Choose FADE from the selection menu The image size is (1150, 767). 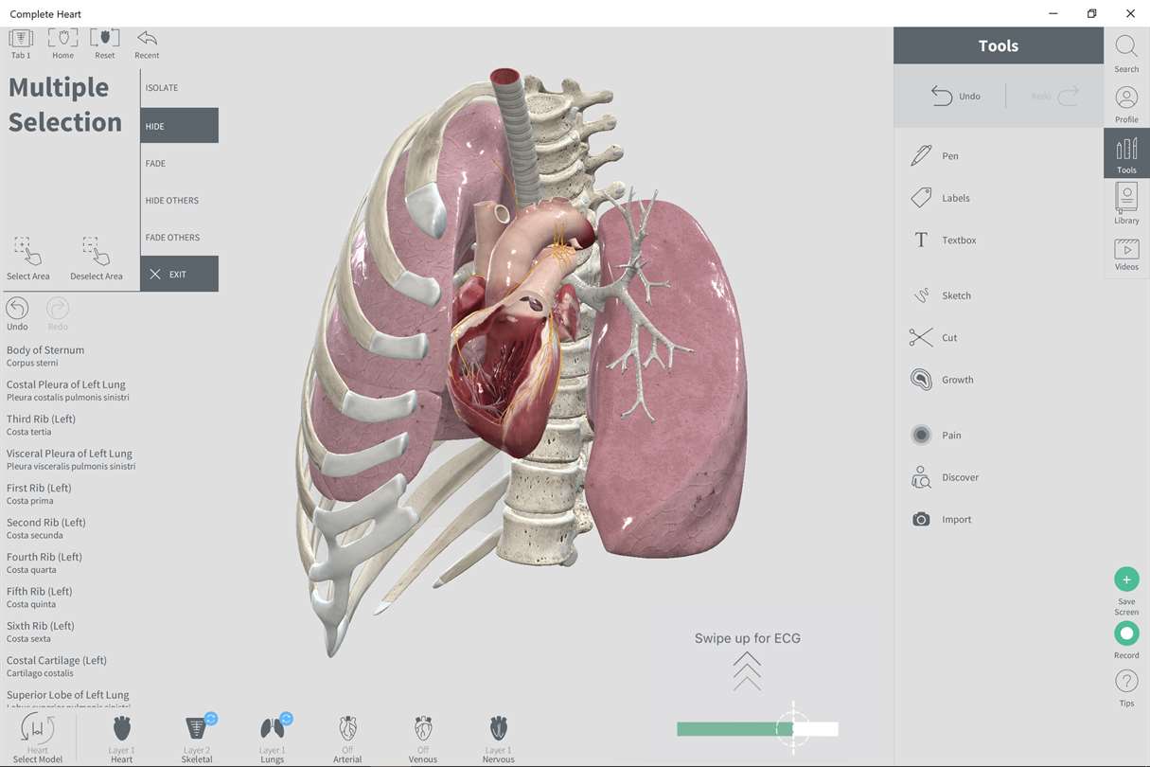180,163
